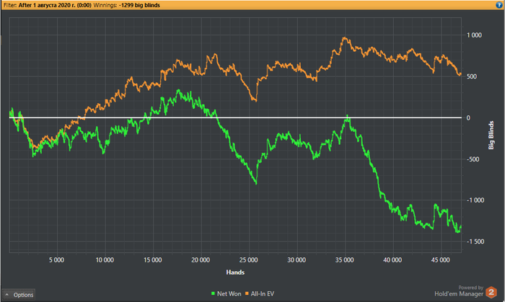
Task: Click the x-axis label '10 000'
Action: (x=105, y=260)
